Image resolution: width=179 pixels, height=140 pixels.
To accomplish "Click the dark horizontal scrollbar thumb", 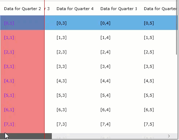I will [26, 136].
